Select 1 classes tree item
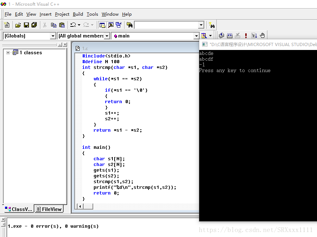This screenshot has width=317, height=237. [x=31, y=52]
